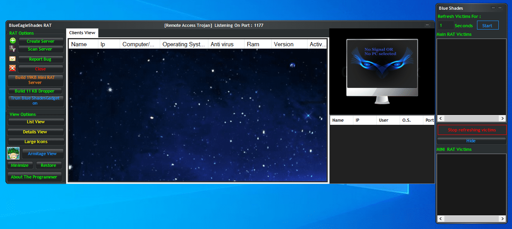
Task: Click the pulse icon beside Scan Server
Action: point(13,49)
